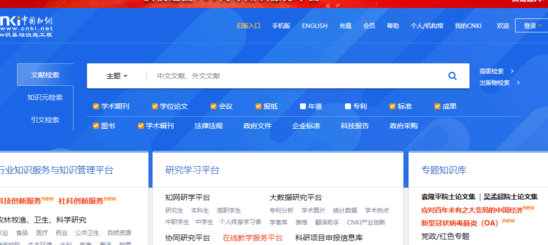Select 文献检索 tab

[45, 75]
